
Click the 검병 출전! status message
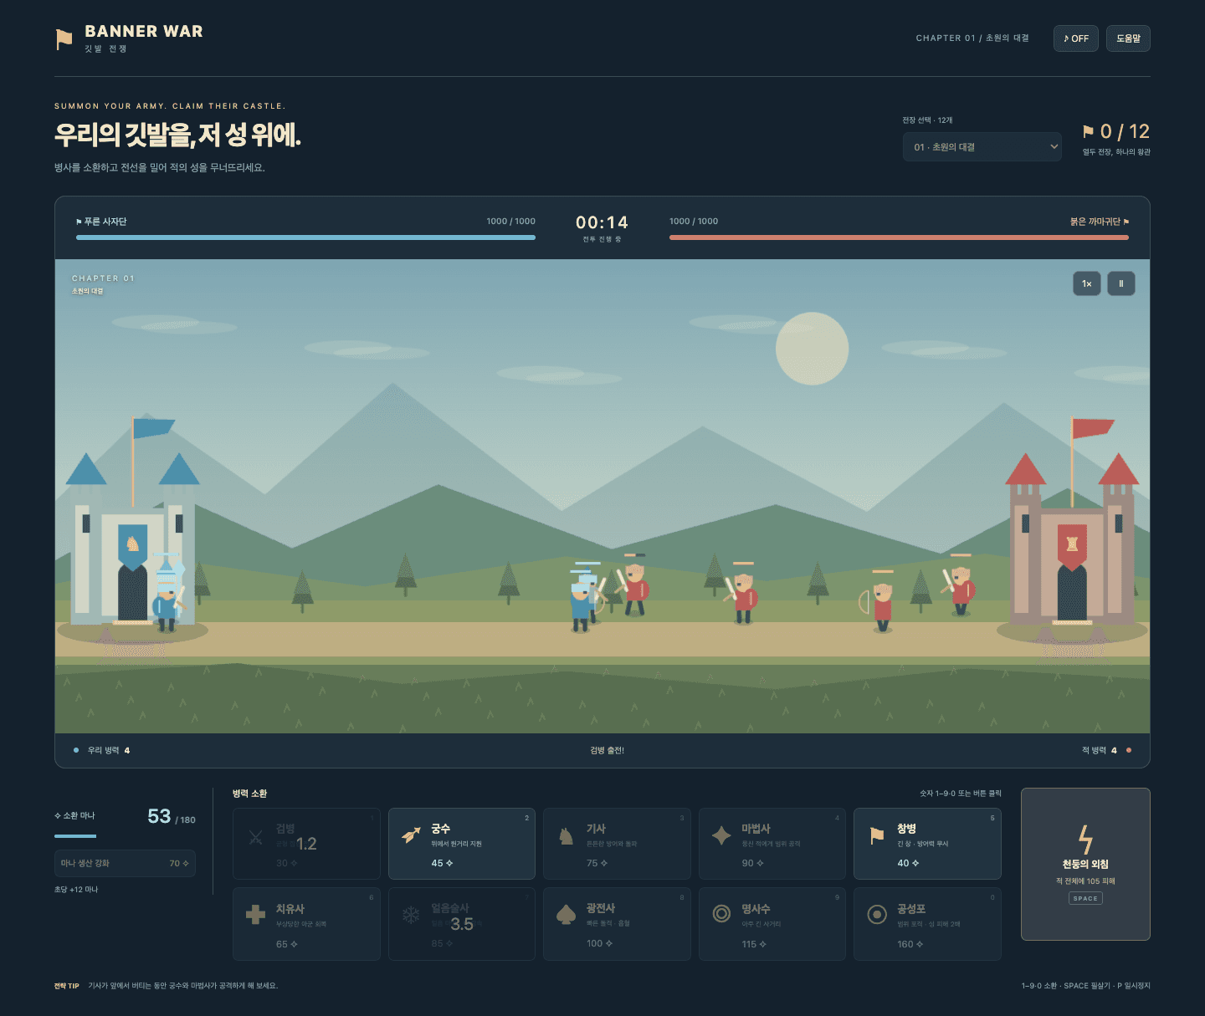pos(607,750)
